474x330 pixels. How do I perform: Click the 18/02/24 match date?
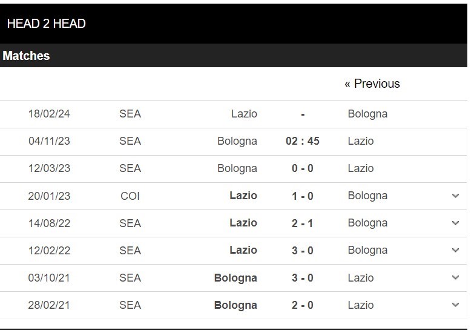pos(49,114)
